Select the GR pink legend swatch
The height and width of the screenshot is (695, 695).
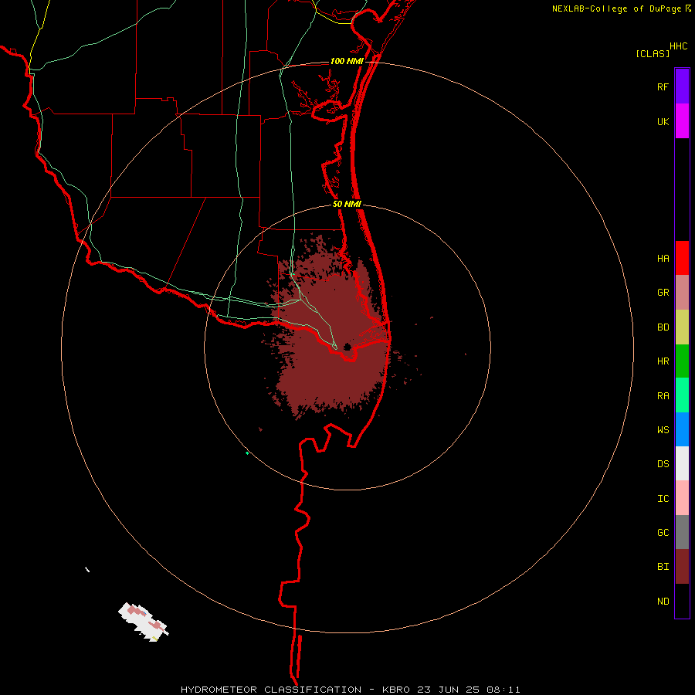682,293
